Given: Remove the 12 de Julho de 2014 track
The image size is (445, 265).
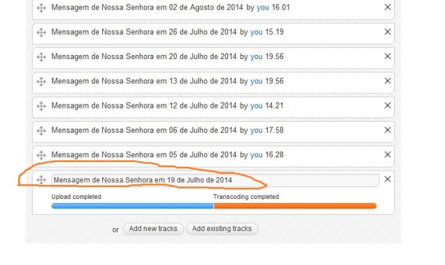Looking at the screenshot, I should [387, 106].
